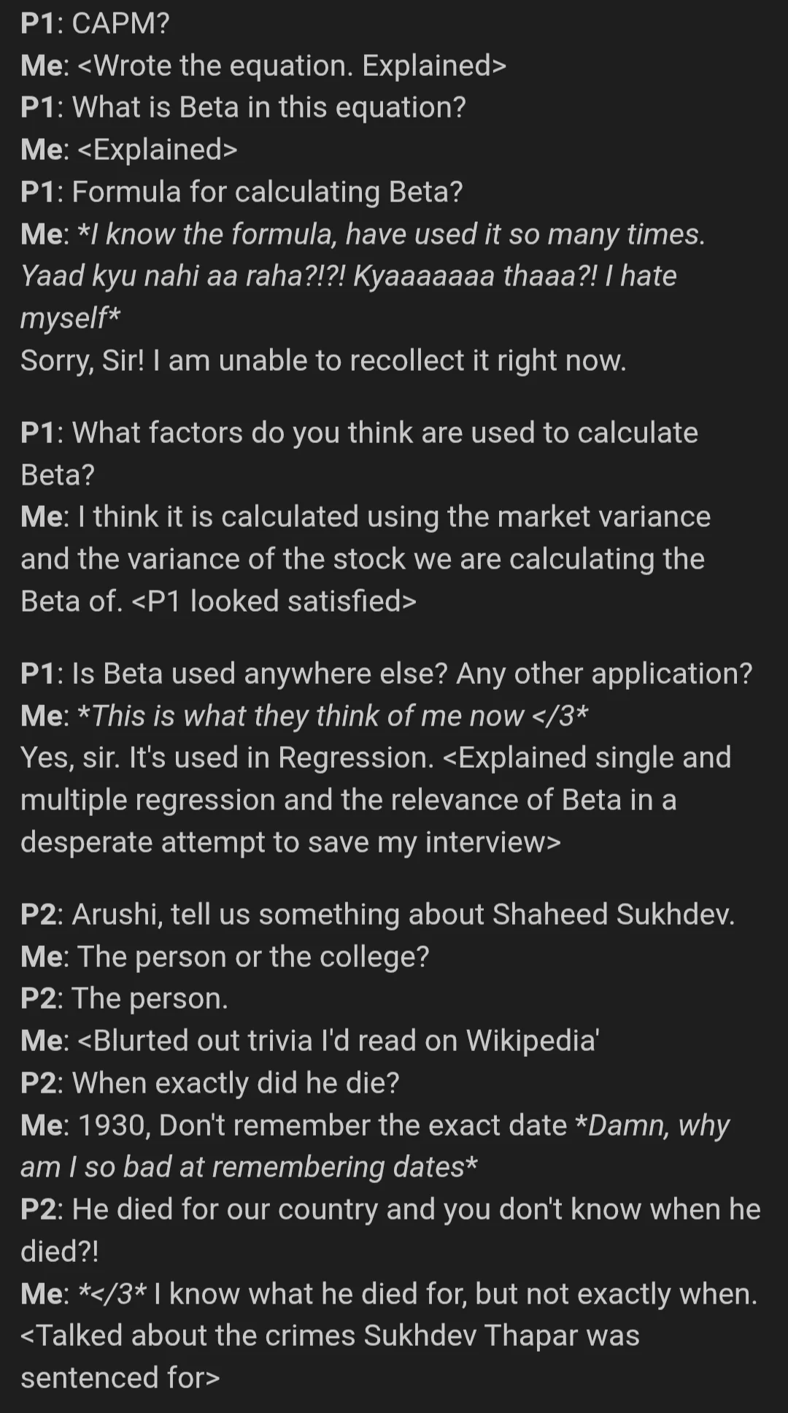Click the text 'Wrote the equation. Explained'

click(290, 66)
